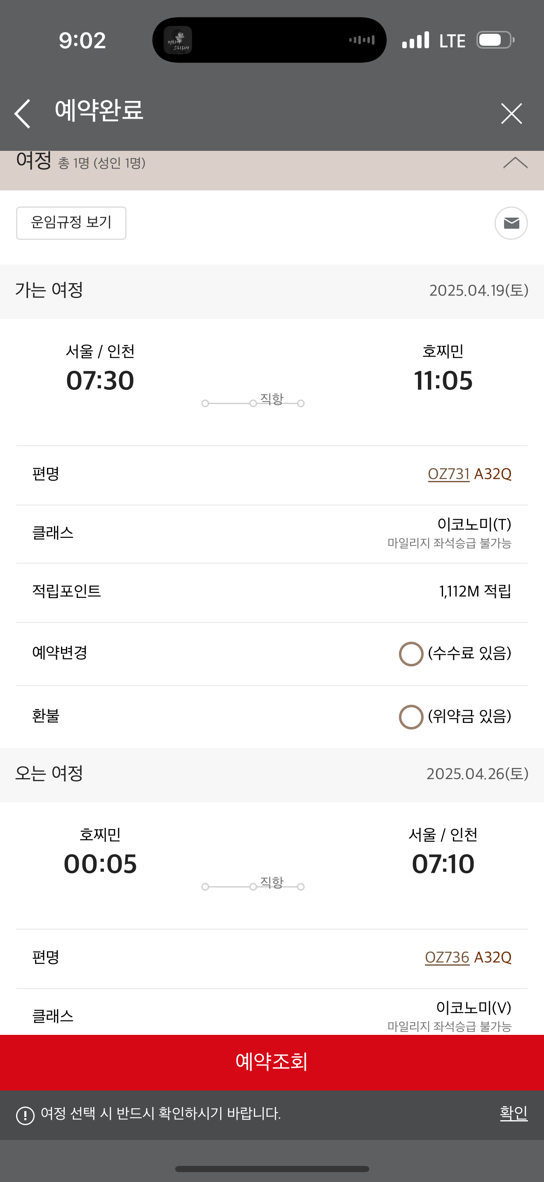Tap 확인 in the bottom notice bar
544x1182 pixels.
click(513, 1113)
